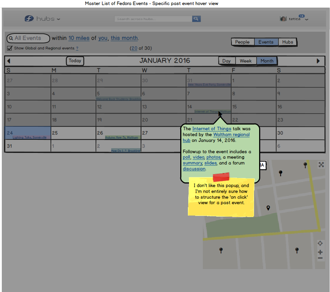Click the yellow sticky note
This screenshot has width=330, height=292.
(221, 197)
